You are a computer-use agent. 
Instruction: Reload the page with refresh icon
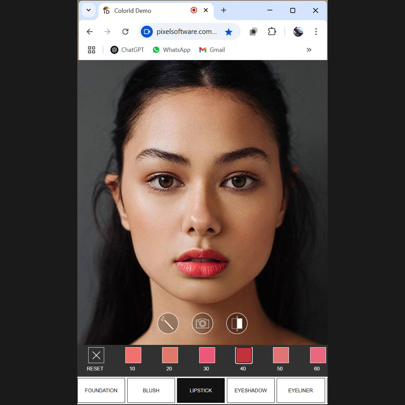coord(125,32)
